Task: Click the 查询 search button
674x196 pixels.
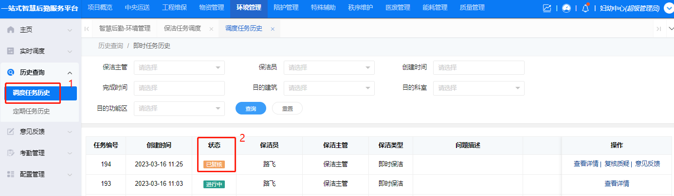Action: (251, 109)
